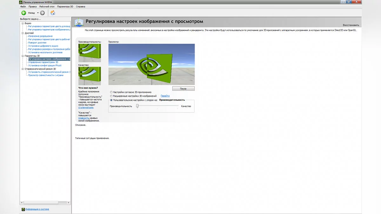381x214 pixels.
Task: Click the Перейти link
Action: point(165,96)
